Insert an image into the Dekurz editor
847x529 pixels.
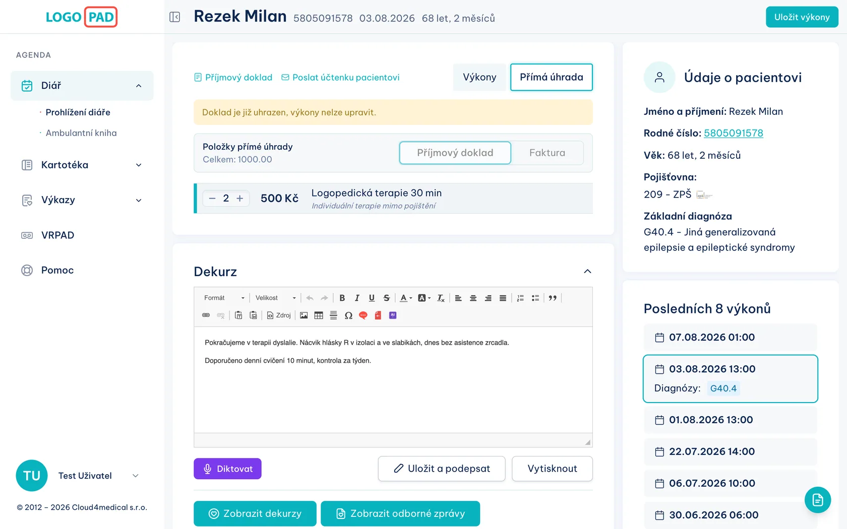point(304,315)
